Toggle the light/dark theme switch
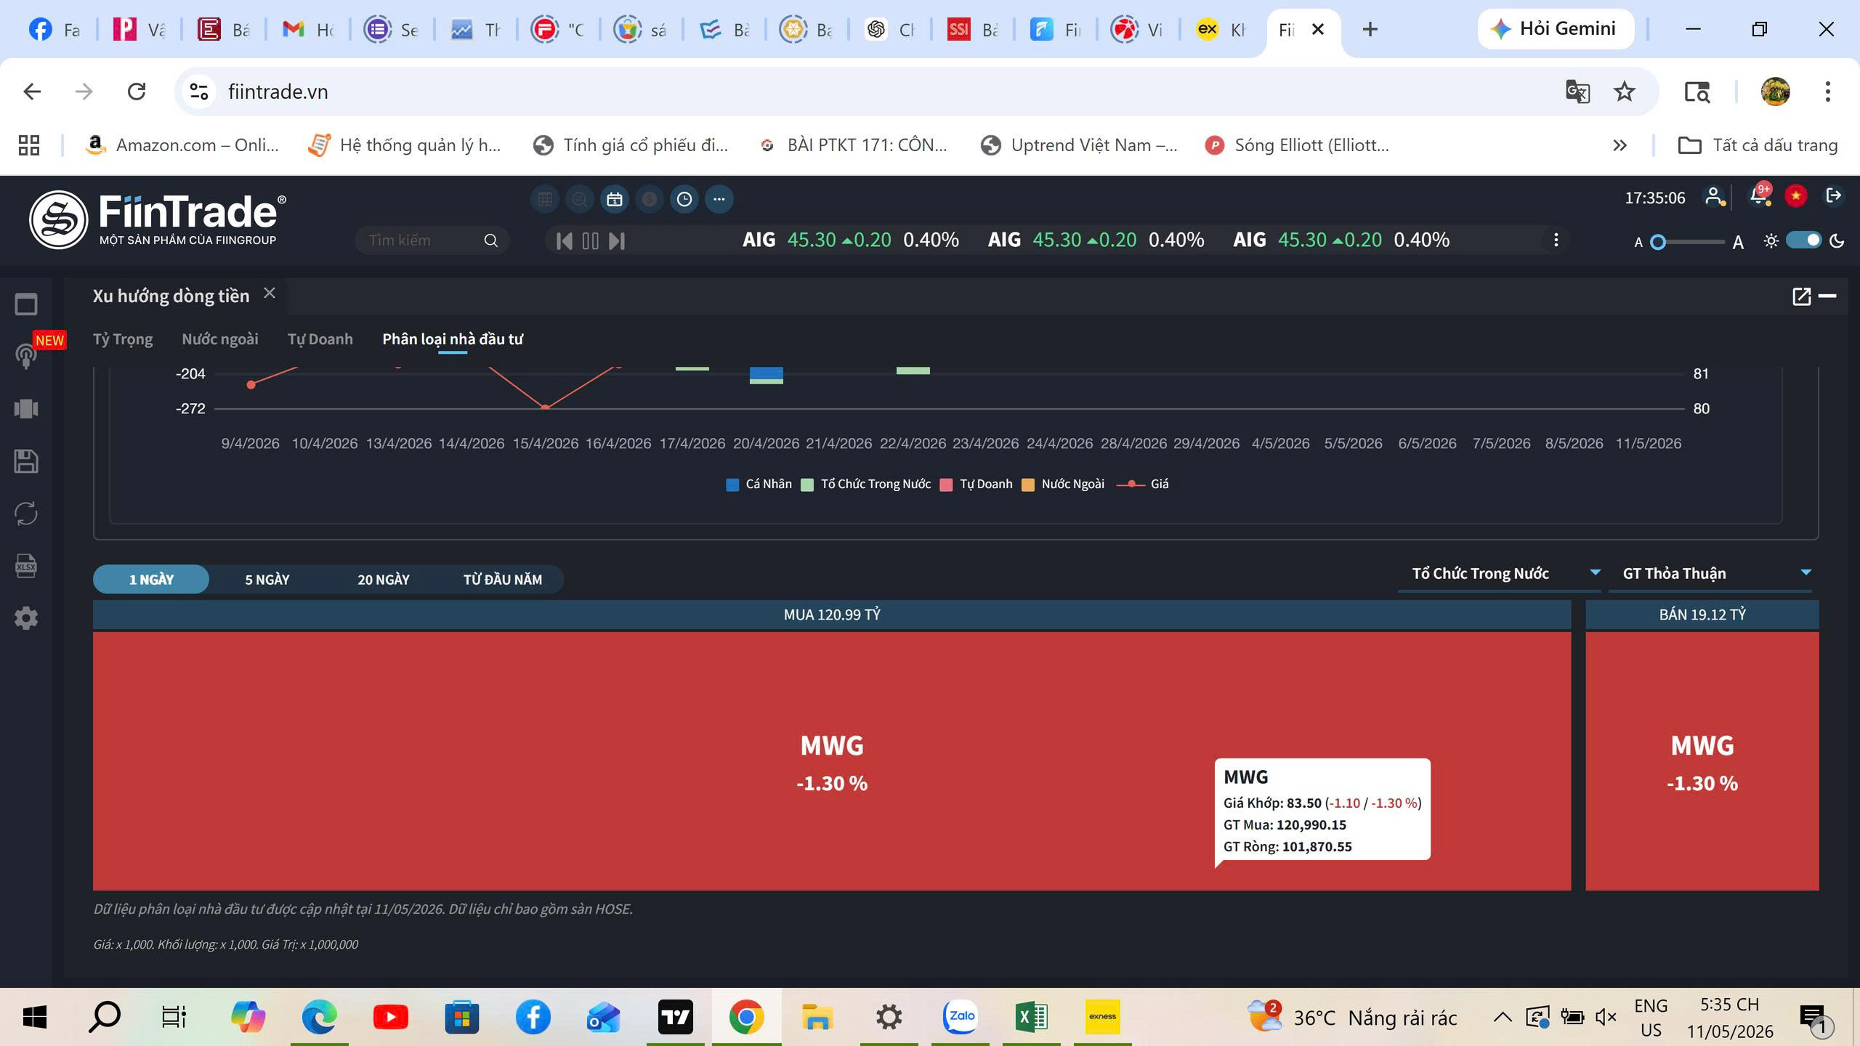Screen dimensions: 1860x1046 [1804, 240]
